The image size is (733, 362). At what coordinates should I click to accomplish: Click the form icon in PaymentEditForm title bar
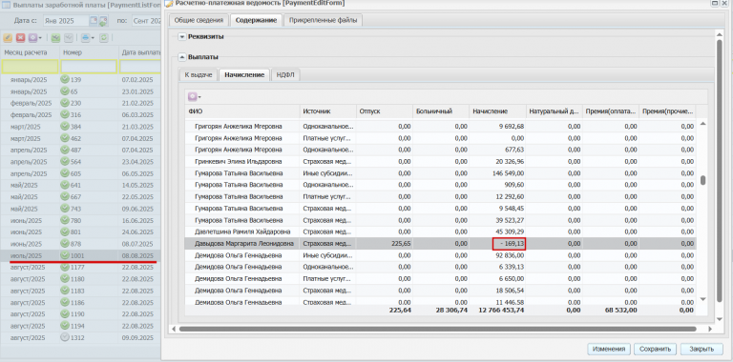pyautogui.click(x=169, y=4)
